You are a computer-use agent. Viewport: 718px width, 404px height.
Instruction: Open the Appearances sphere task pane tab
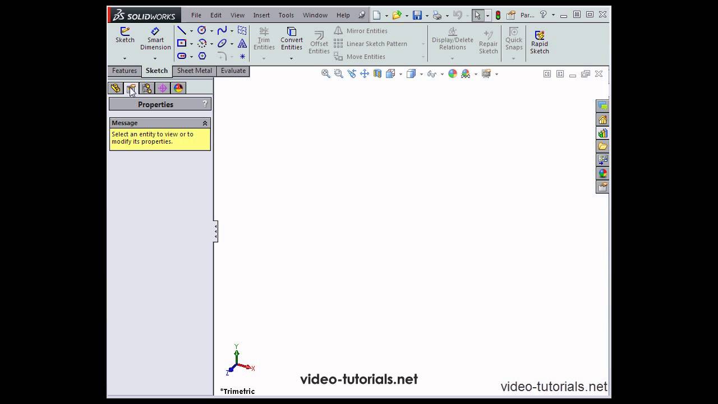coord(602,173)
